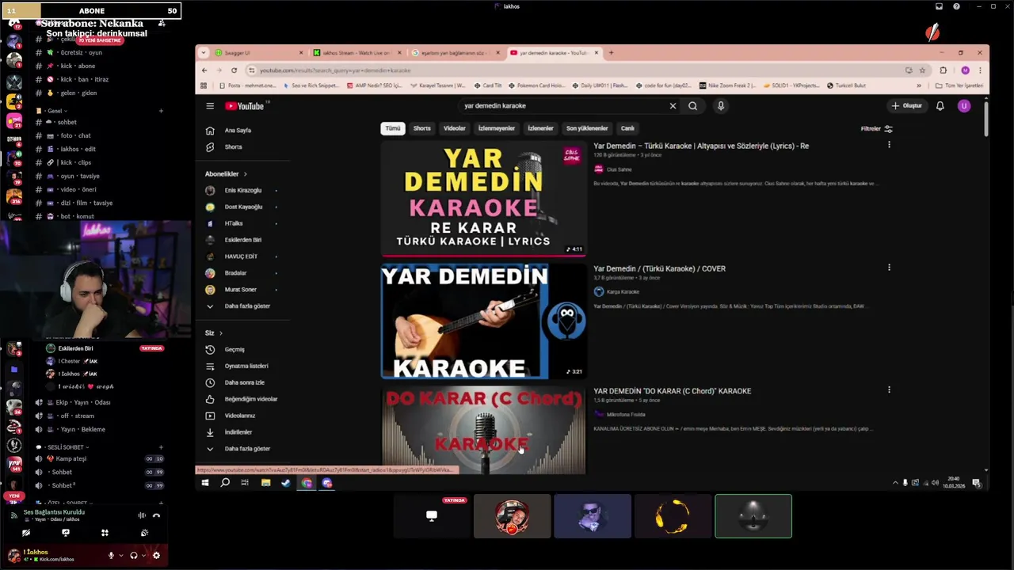Open Oynatma listeleri playlists

[x=246, y=367]
